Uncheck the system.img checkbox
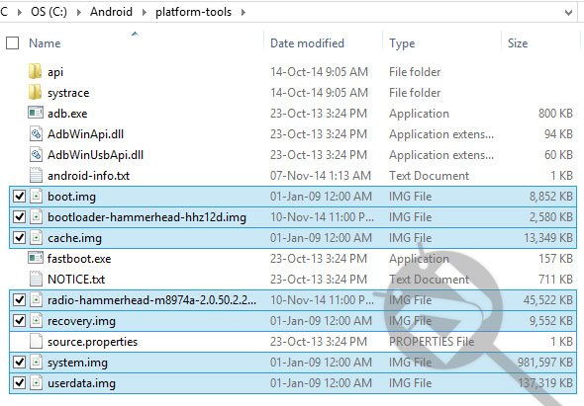 coord(19,363)
